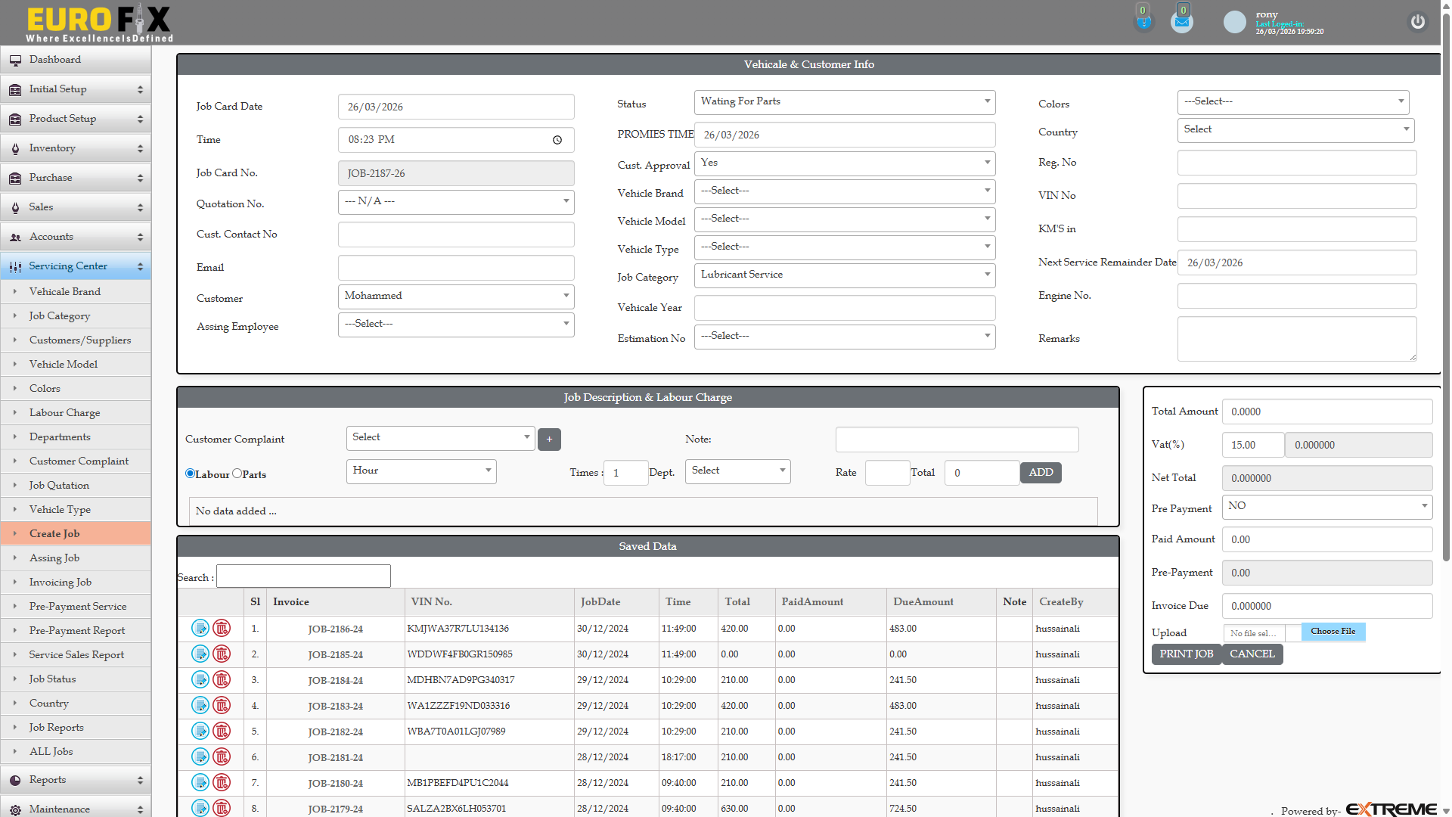Image resolution: width=1452 pixels, height=817 pixels.
Task: Click the clock icon in the Time field
Action: pyautogui.click(x=558, y=140)
